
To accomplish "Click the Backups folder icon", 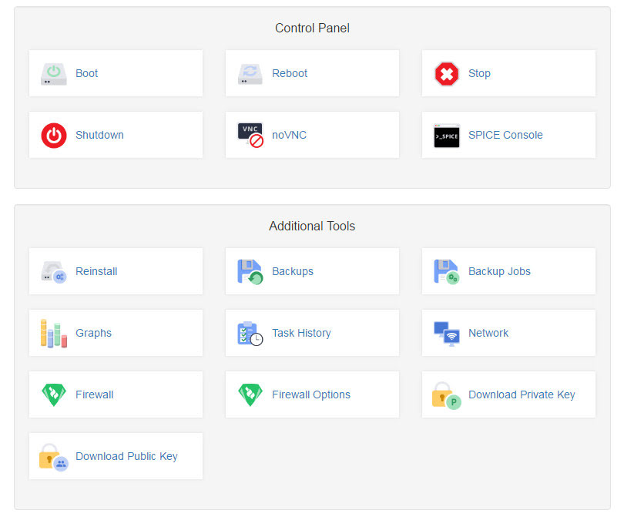I will click(x=249, y=271).
